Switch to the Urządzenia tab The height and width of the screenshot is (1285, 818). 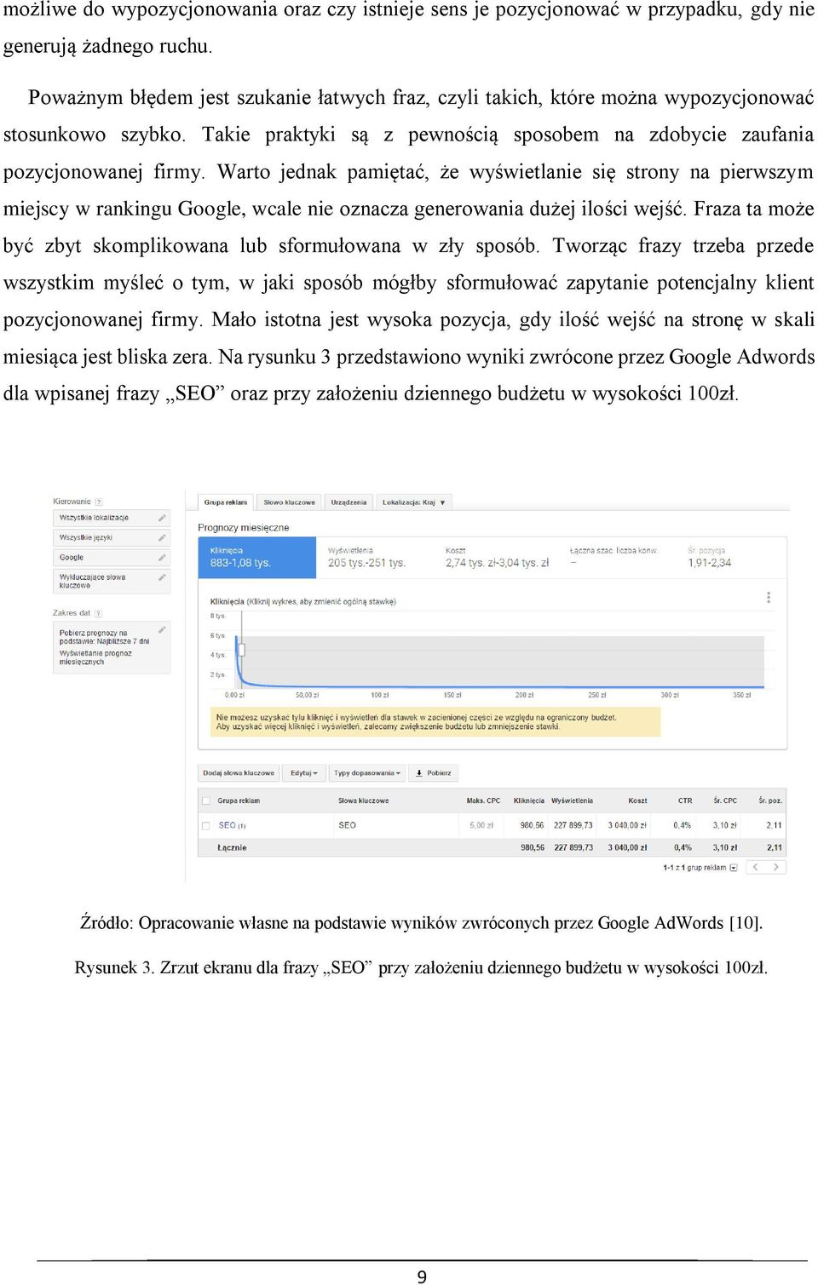point(349,502)
